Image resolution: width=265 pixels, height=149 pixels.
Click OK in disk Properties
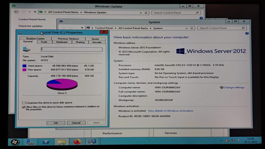tap(56, 123)
